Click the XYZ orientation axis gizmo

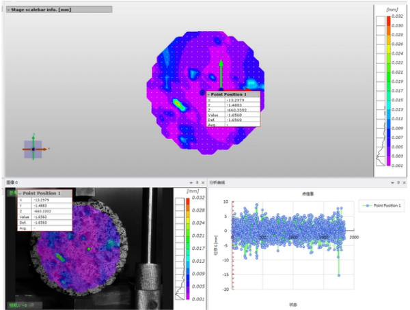pyautogui.click(x=33, y=148)
